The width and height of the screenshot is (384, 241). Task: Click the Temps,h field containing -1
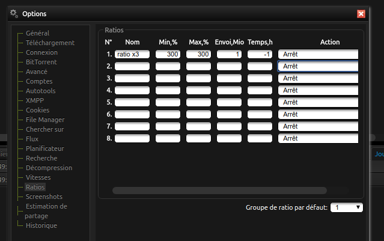point(260,54)
